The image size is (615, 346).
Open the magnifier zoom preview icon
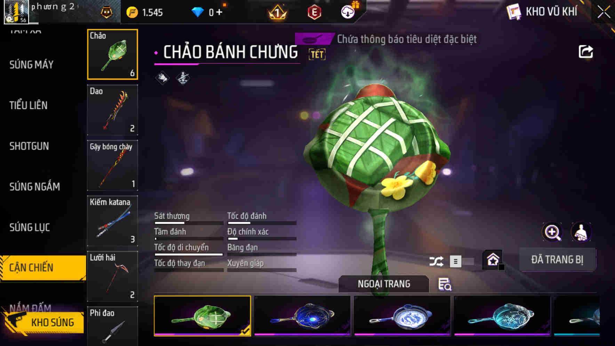click(x=552, y=232)
